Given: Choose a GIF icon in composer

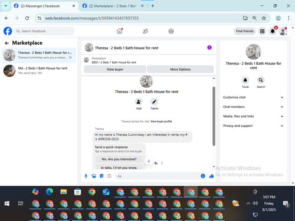Looking at the screenshot, I should [x=109, y=176].
